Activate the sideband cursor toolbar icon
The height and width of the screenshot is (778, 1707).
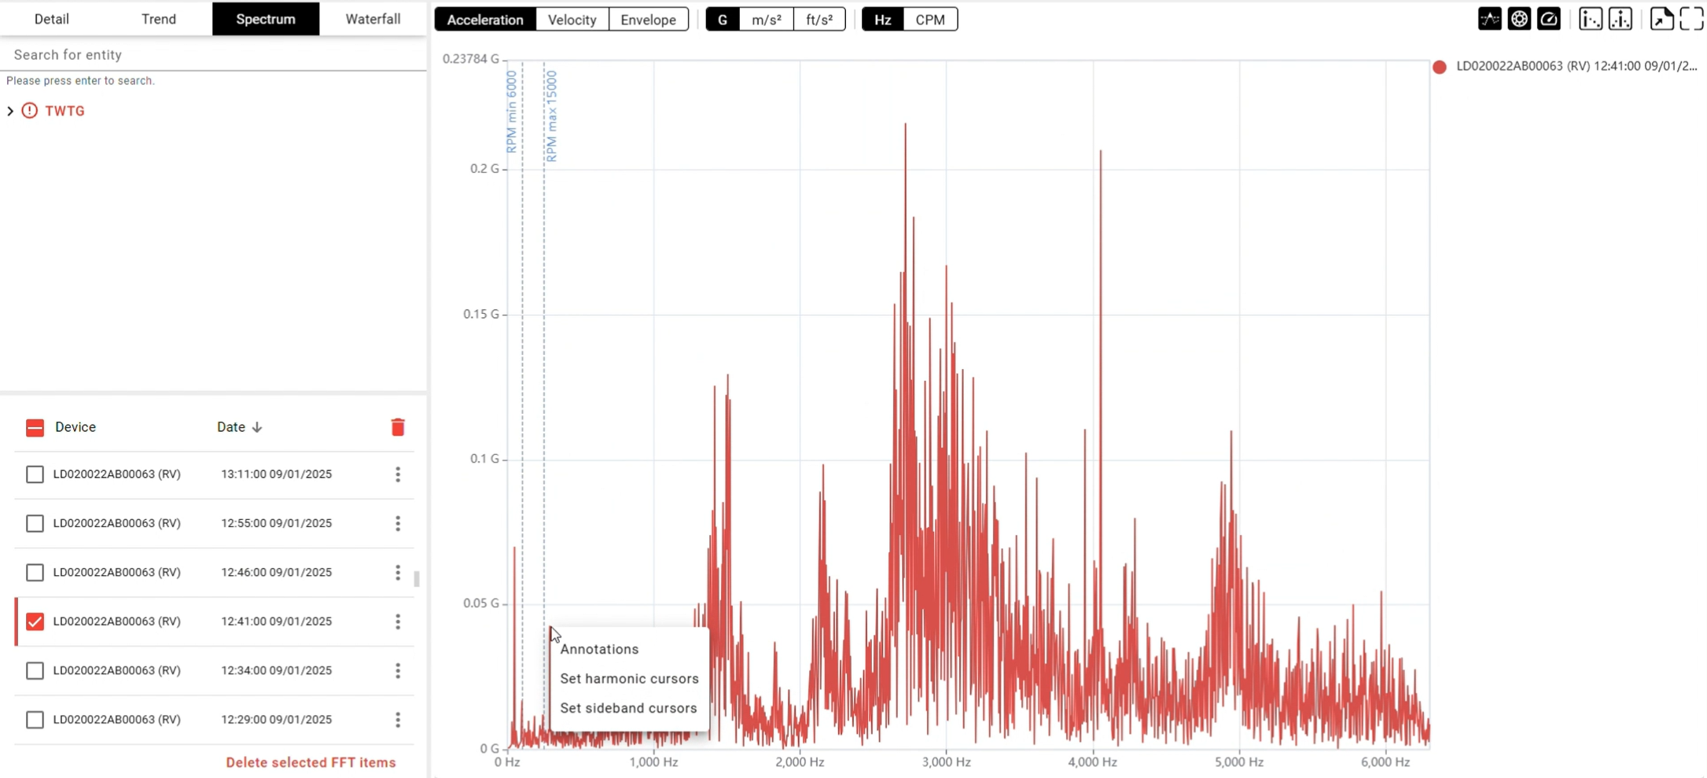click(x=1621, y=19)
